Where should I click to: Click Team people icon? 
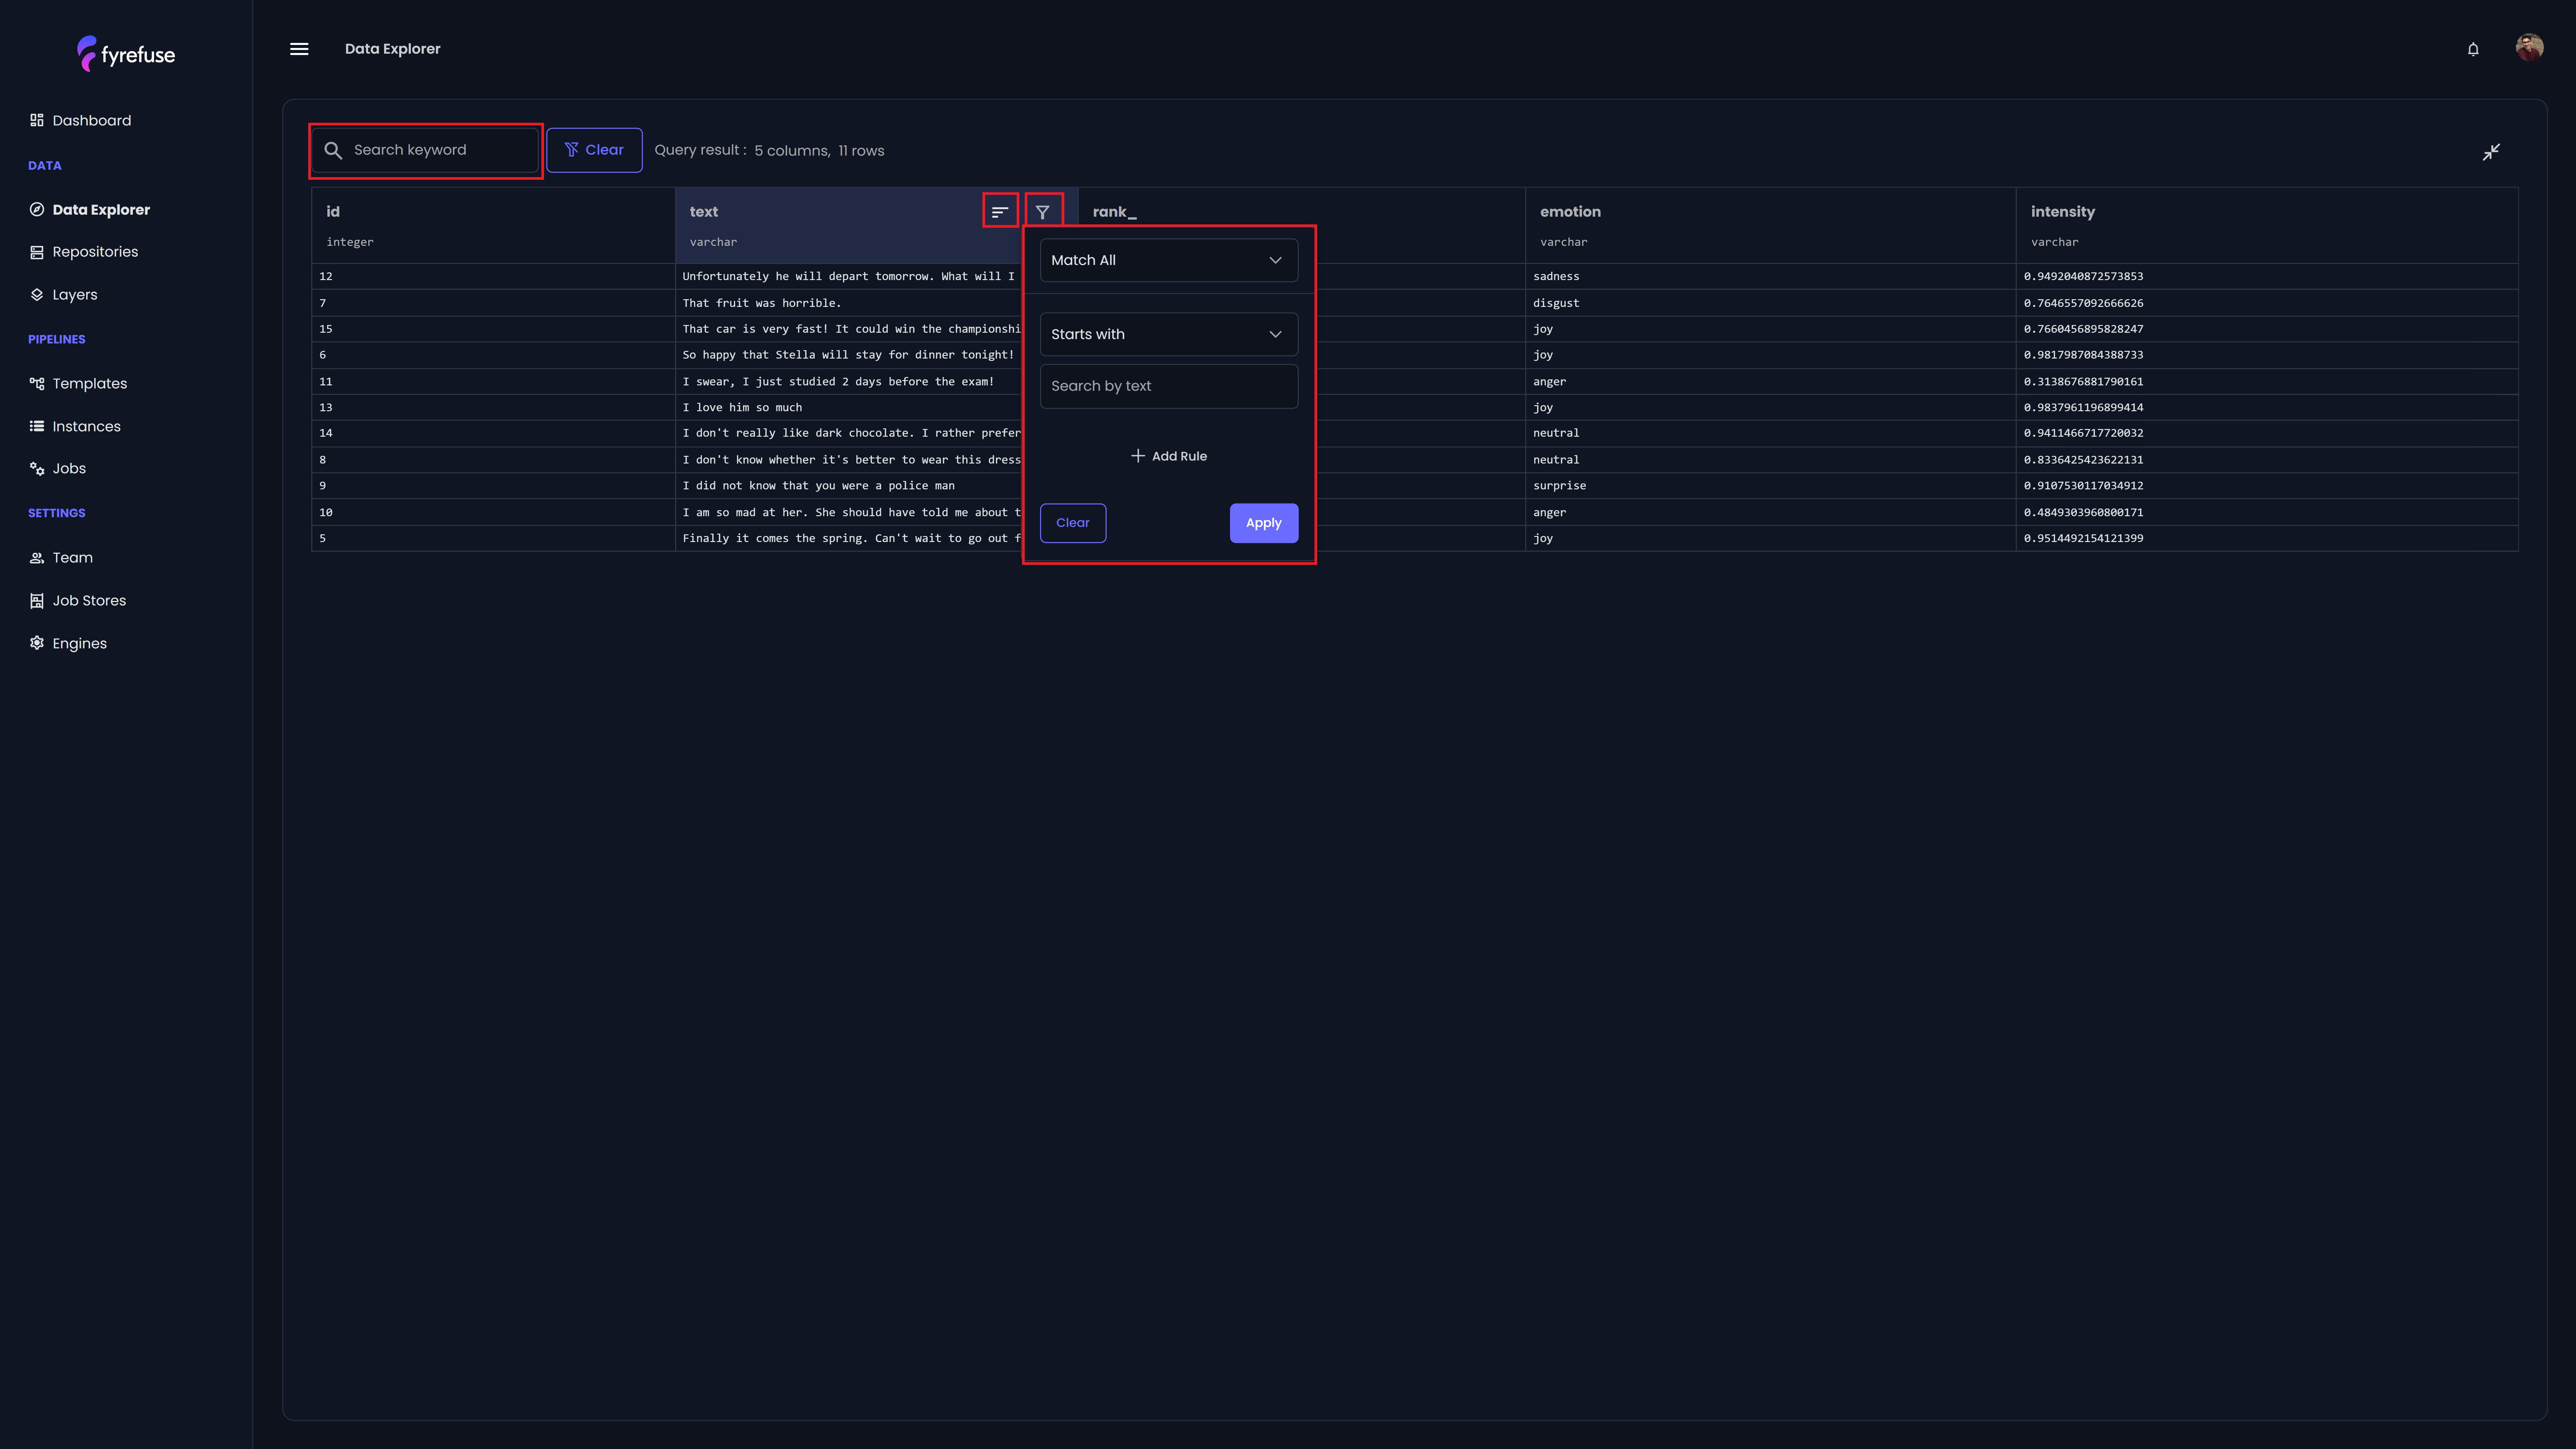point(37,558)
